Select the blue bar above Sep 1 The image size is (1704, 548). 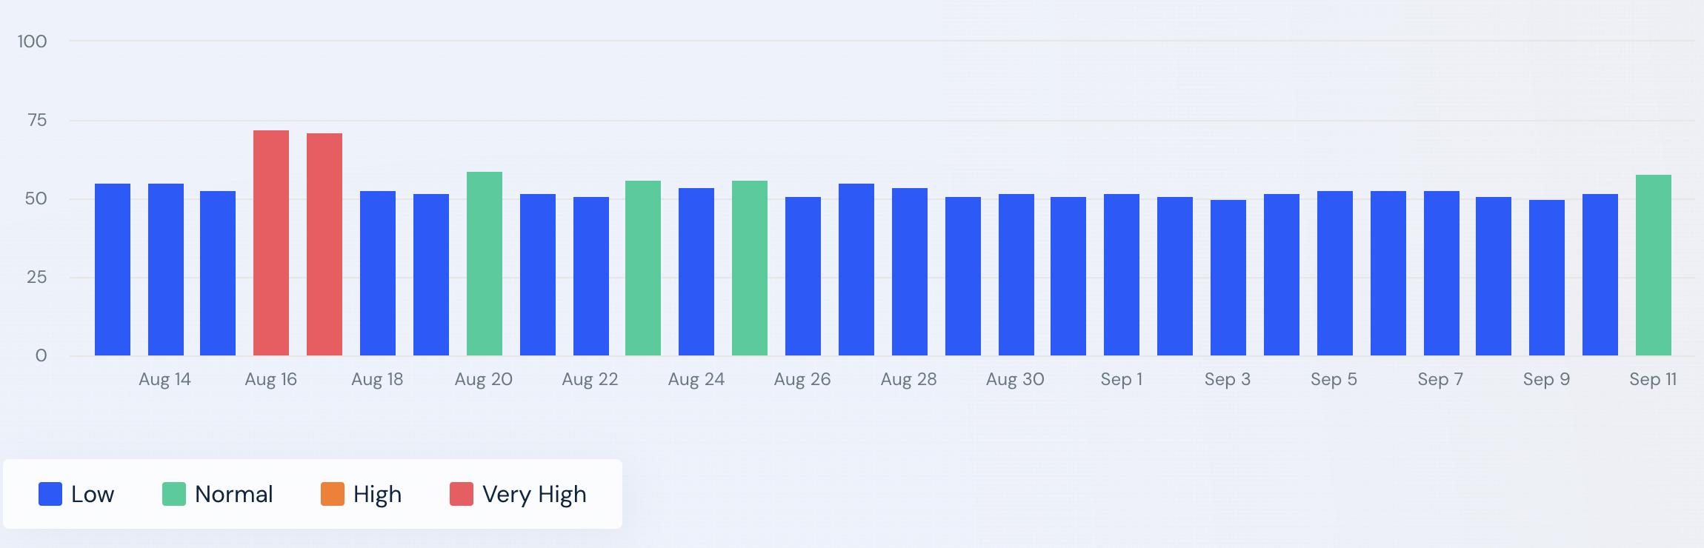(1122, 275)
